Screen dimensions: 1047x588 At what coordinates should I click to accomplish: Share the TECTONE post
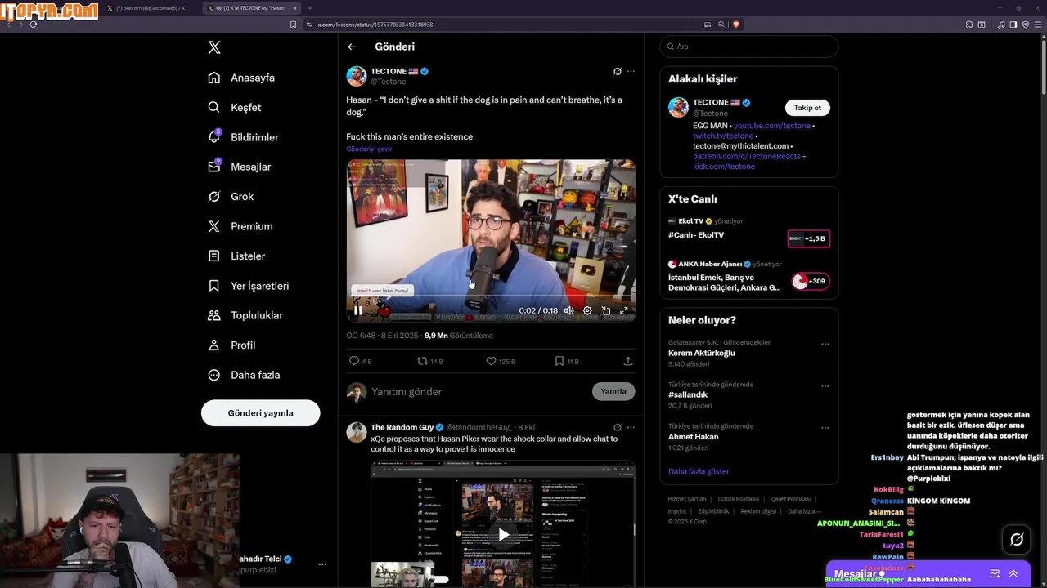point(628,361)
